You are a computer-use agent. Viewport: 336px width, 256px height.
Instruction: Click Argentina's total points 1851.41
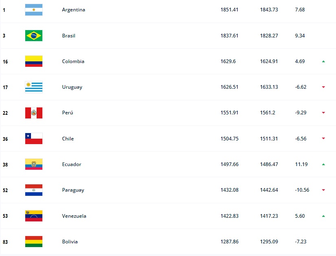pyautogui.click(x=229, y=10)
